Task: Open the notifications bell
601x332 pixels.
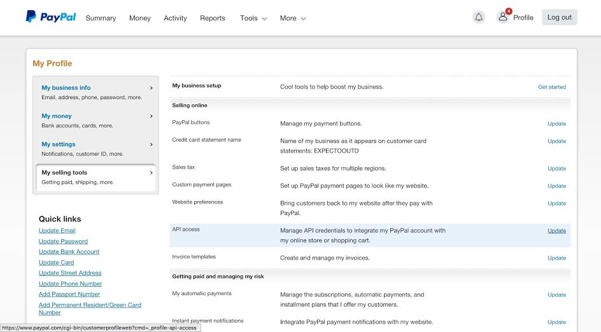Action: point(479,18)
